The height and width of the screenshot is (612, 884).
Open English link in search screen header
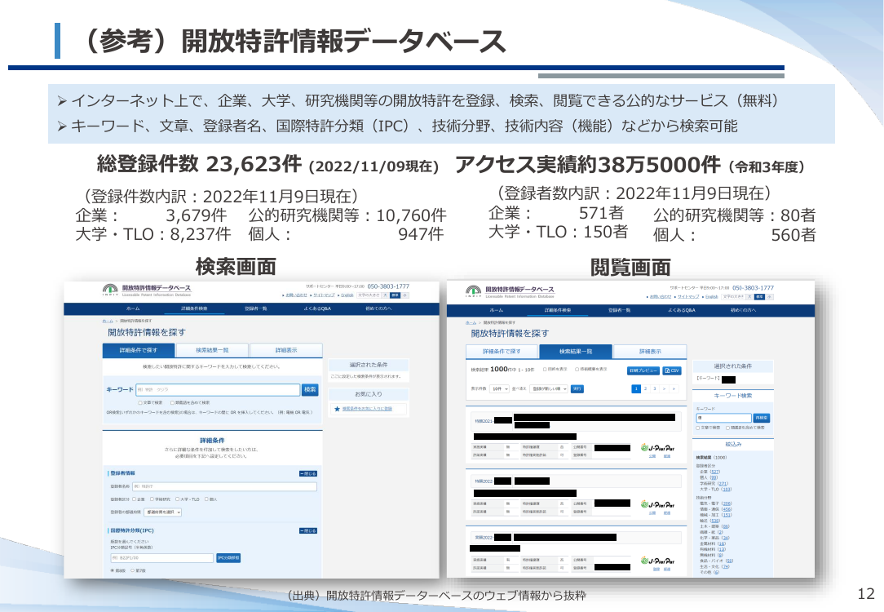click(x=347, y=295)
